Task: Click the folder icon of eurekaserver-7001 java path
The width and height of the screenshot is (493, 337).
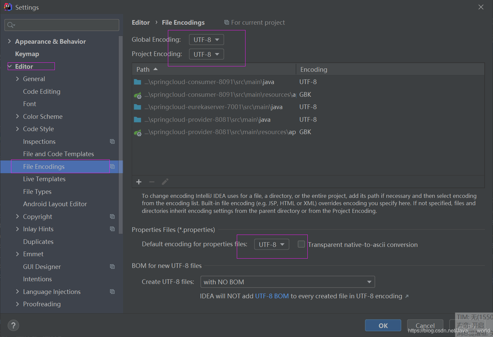Action: point(137,107)
